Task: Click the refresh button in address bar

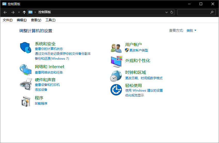Action: 172,12
